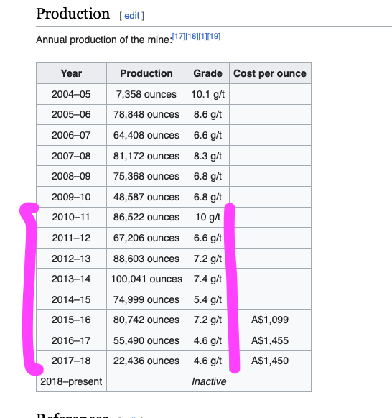Select the 2013–14 year cell
Image resolution: width=392 pixels, height=418 pixels.
71,279
